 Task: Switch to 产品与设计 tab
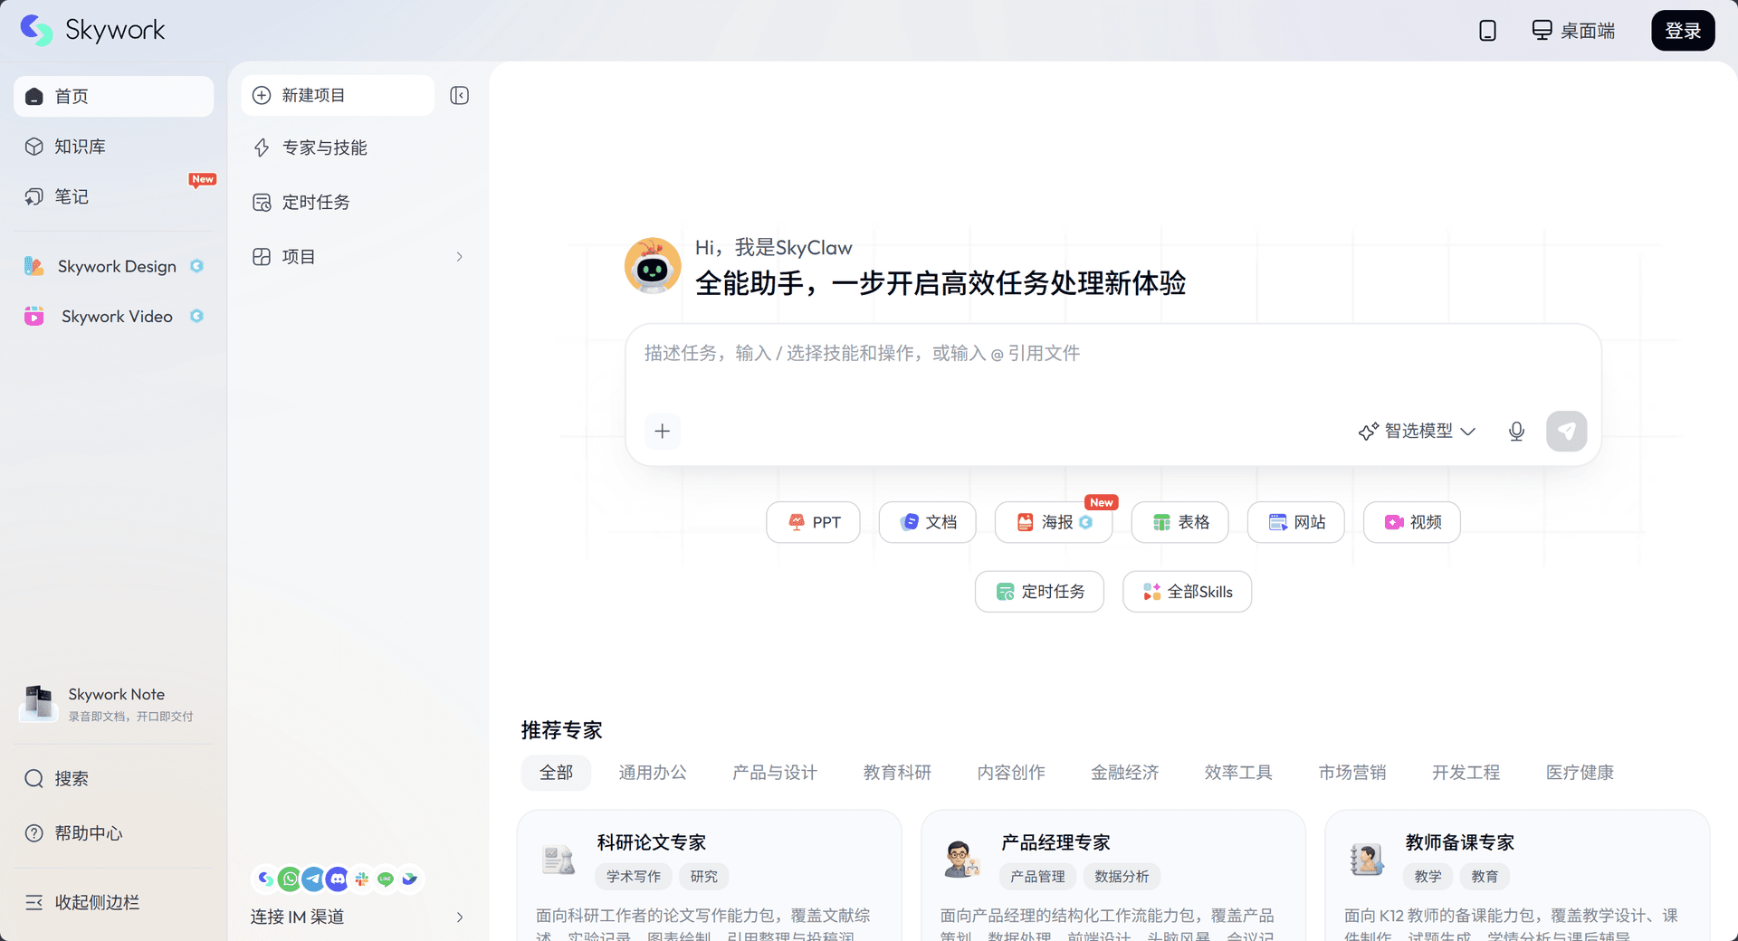click(x=775, y=773)
